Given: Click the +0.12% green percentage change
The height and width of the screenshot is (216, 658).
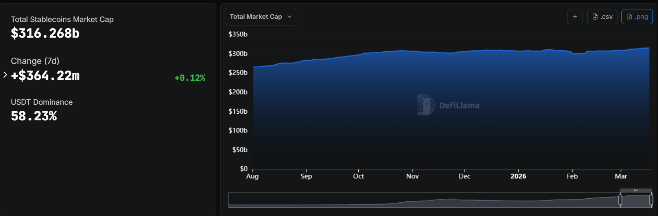Looking at the screenshot, I should pos(190,78).
